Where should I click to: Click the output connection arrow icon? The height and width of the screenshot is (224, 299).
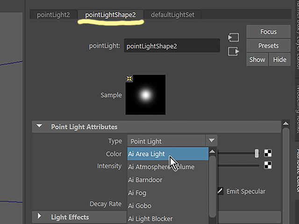[234, 51]
